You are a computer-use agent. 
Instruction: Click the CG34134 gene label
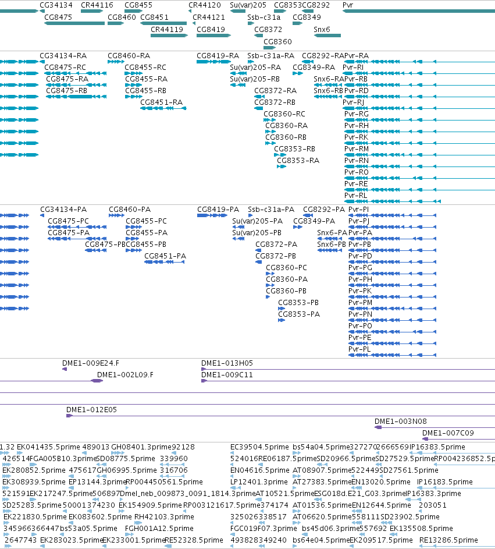[56, 5]
